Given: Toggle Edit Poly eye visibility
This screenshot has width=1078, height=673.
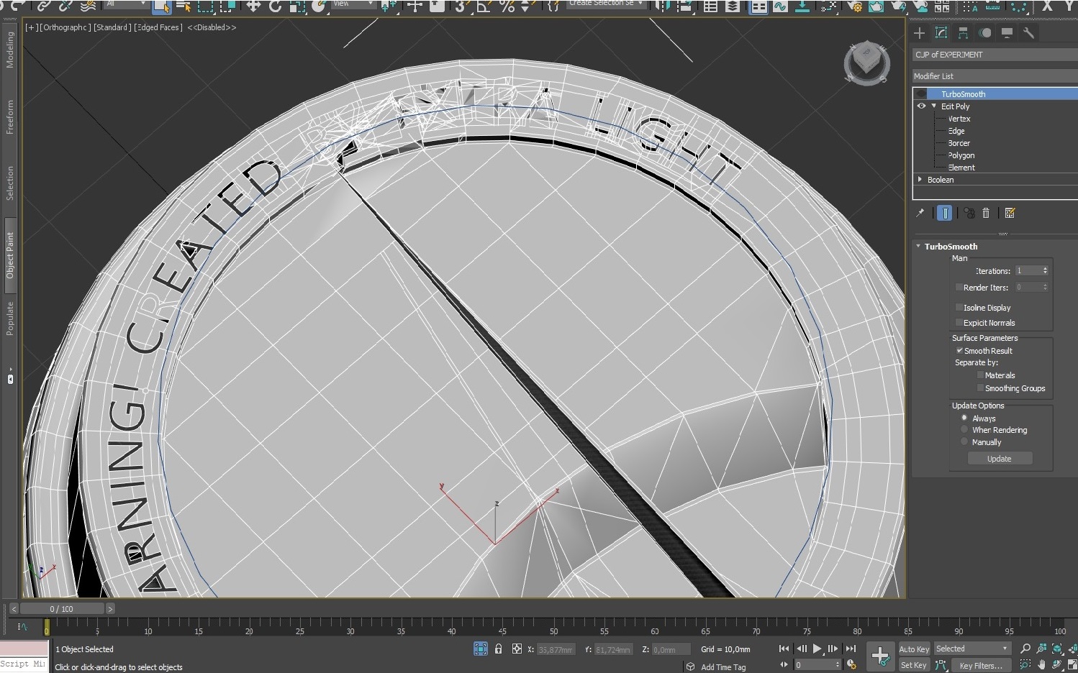Looking at the screenshot, I should [x=921, y=106].
